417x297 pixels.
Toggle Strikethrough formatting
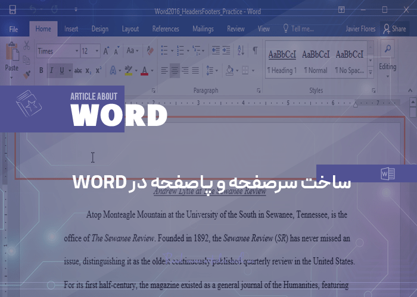(78, 71)
